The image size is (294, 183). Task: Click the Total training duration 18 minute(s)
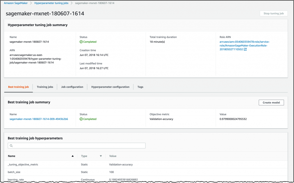coord(157,42)
